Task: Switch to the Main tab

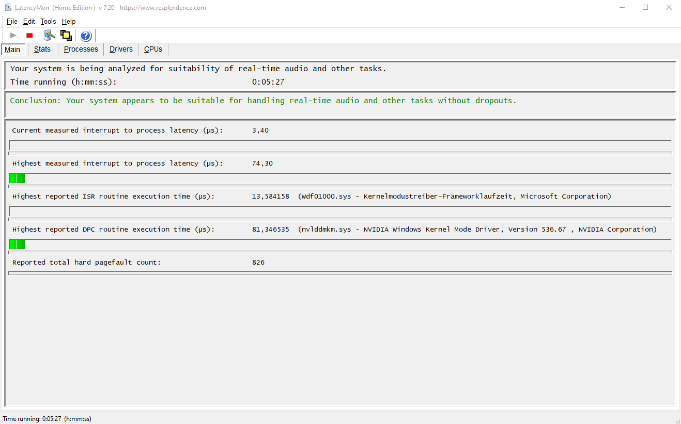Action: pos(12,50)
